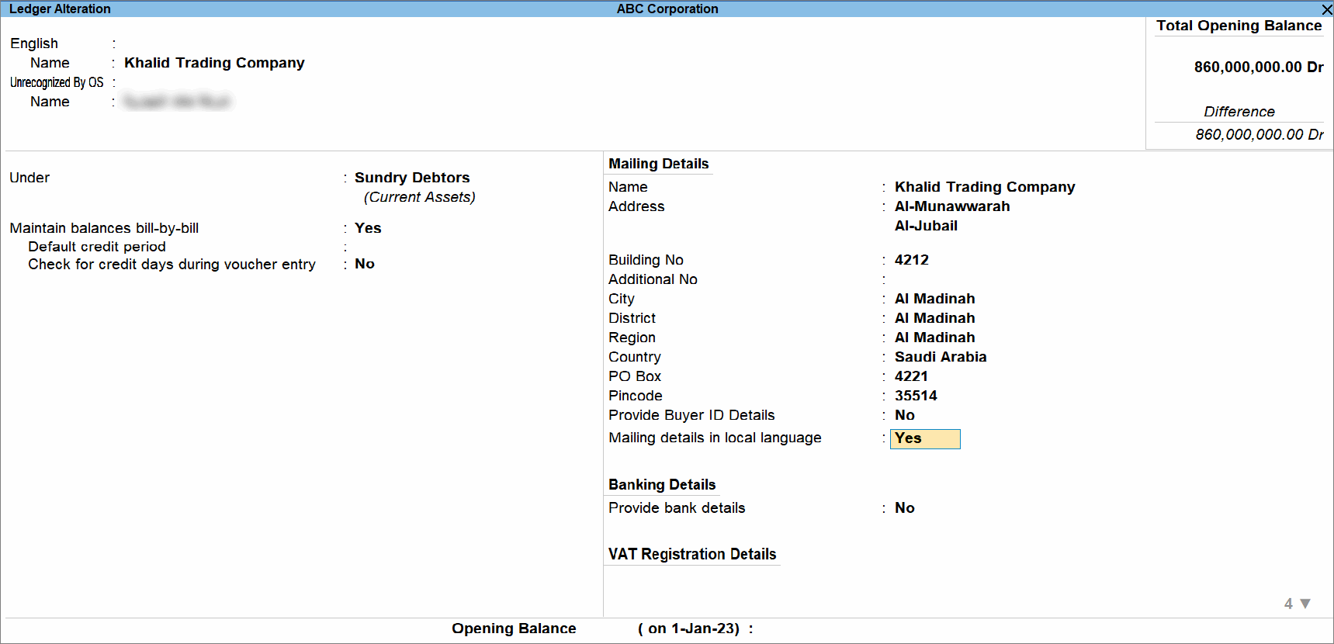Click the ABC Corporation title text
1334x644 pixels.
667,9
